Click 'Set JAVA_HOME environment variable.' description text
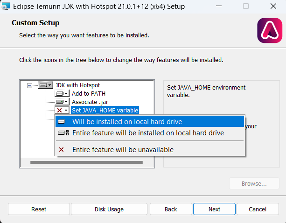Viewport: 286px width, 223px height. pos(206,91)
